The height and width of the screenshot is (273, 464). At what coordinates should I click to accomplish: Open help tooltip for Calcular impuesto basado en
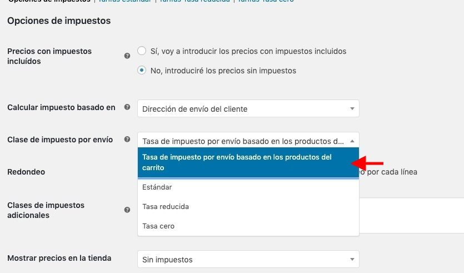(x=127, y=107)
